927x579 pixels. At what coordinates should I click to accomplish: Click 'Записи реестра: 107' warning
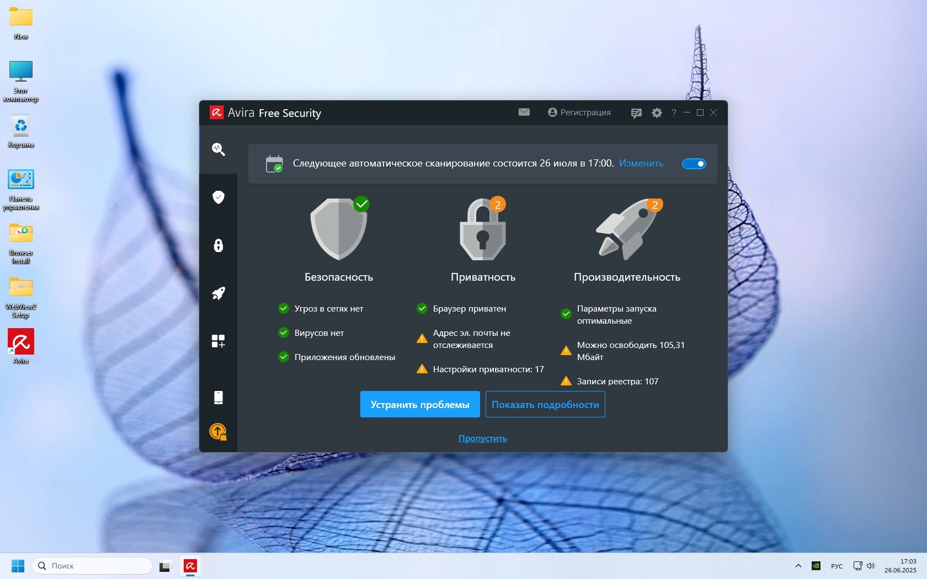coord(610,381)
